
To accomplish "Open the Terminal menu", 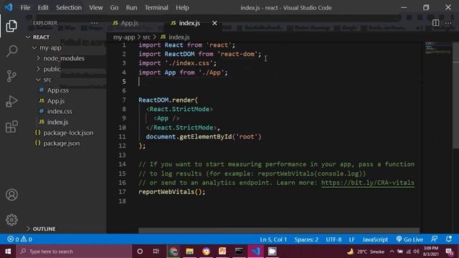I will click(x=156, y=8).
